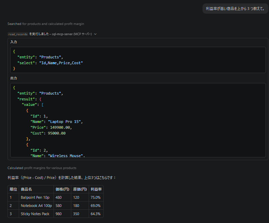Image resolution: width=269 pixels, height=223 pixels.
Task: Click the read_records tool name chip
Action: (x=18, y=34)
